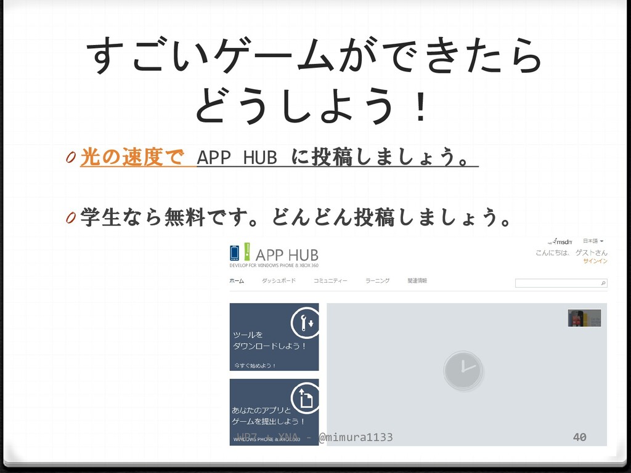The image size is (631, 473).
Task: Click the search magnifier icon
Action: pos(603,283)
